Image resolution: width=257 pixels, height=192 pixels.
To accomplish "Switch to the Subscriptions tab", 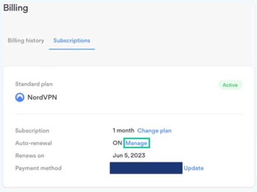I will (x=72, y=41).
